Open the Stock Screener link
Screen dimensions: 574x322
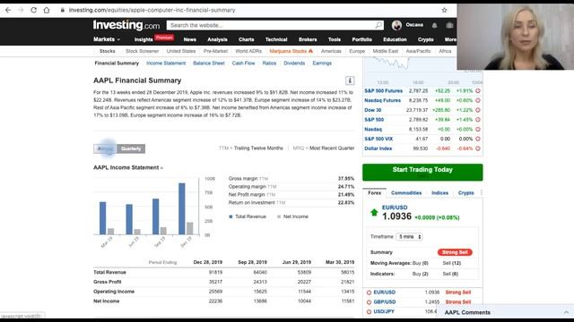point(142,51)
